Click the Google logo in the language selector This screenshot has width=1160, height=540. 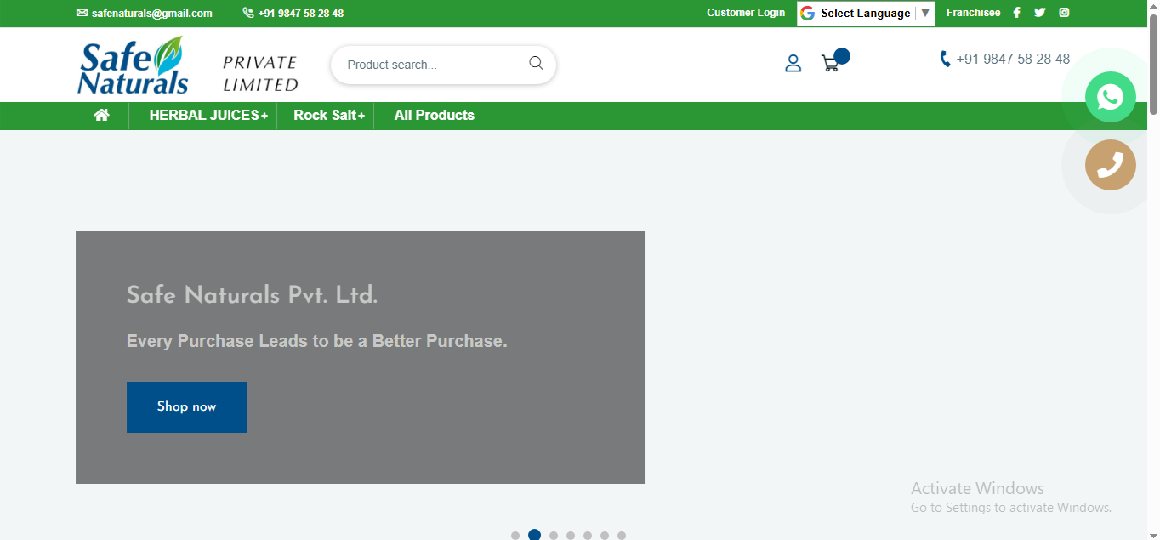coord(807,14)
